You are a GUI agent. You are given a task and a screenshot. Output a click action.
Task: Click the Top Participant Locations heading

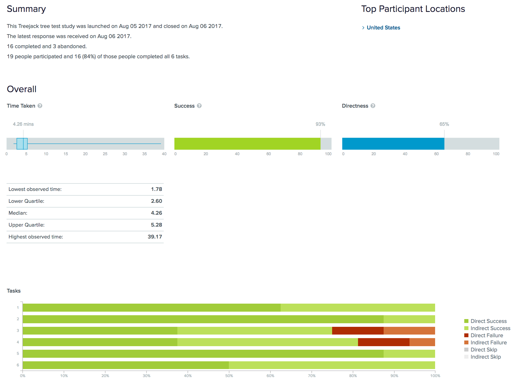(x=413, y=9)
